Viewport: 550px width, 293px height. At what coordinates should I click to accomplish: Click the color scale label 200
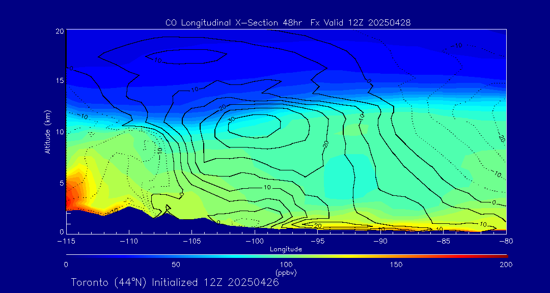click(507, 265)
